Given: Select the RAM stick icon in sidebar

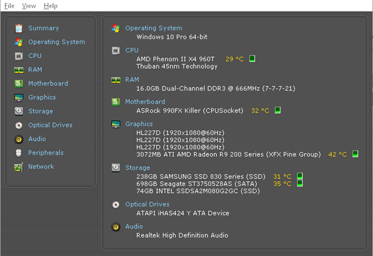Looking at the screenshot, I should [x=19, y=70].
